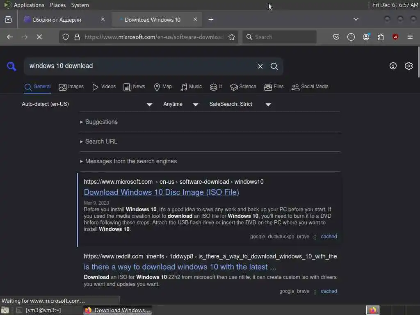
Task: Open a new browser tab
Action: (211, 20)
